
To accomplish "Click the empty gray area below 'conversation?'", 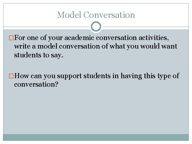I will 96,112.
